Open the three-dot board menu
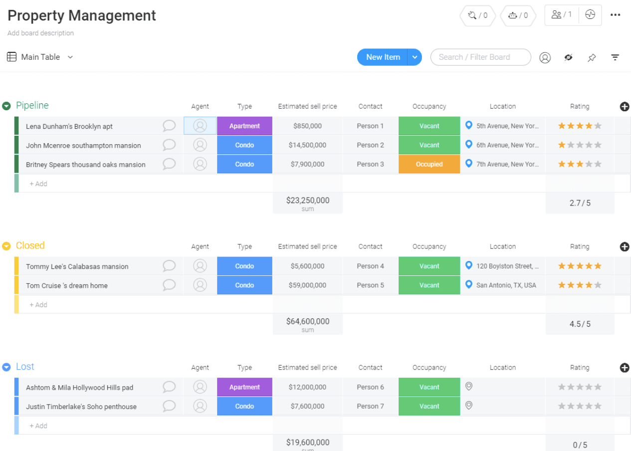This screenshot has height=451, width=631. 616,15
